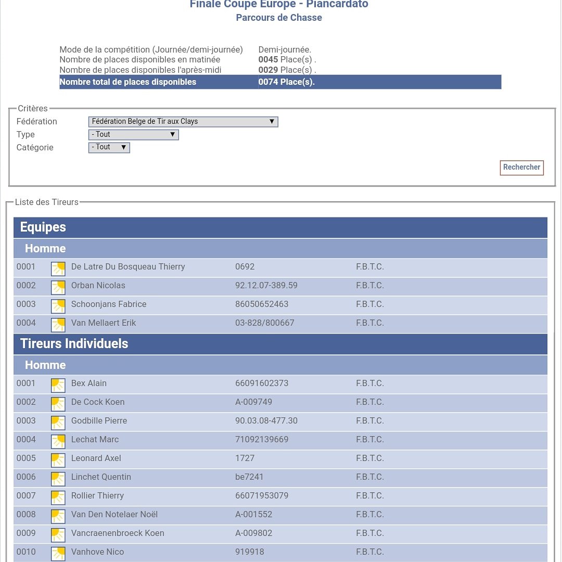Click the 0074 Place(s) total value
This screenshot has height=562, width=562.
pyautogui.click(x=286, y=82)
